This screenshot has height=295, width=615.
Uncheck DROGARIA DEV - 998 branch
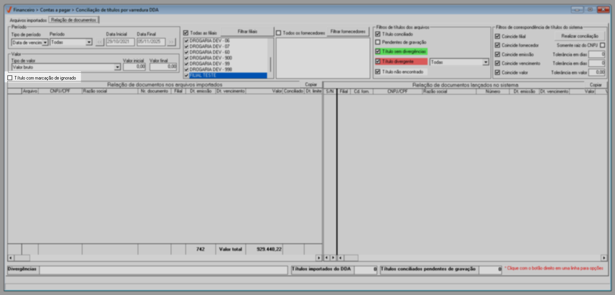186,70
